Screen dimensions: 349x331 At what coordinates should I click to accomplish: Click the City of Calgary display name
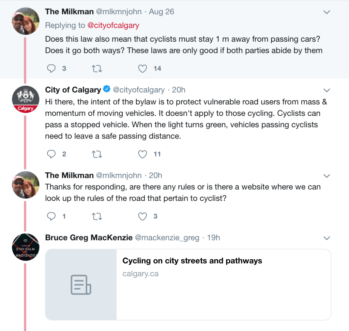(73, 90)
